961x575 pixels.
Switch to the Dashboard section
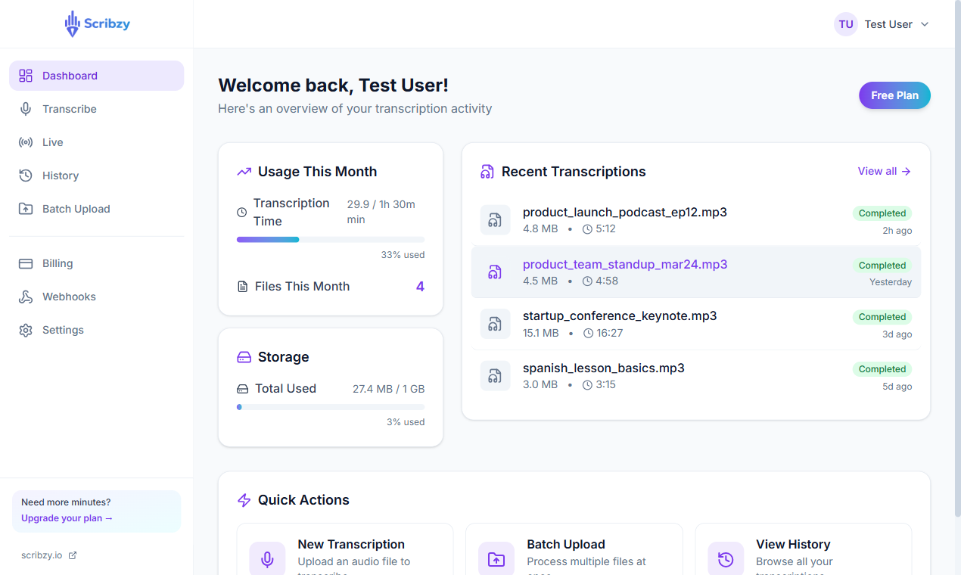point(70,76)
